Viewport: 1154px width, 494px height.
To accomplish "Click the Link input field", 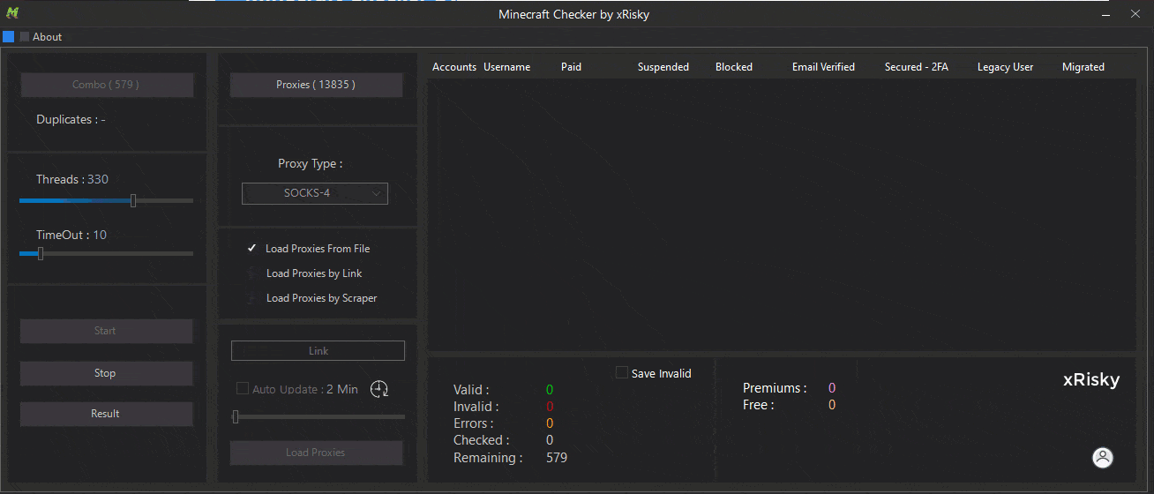I will click(318, 351).
